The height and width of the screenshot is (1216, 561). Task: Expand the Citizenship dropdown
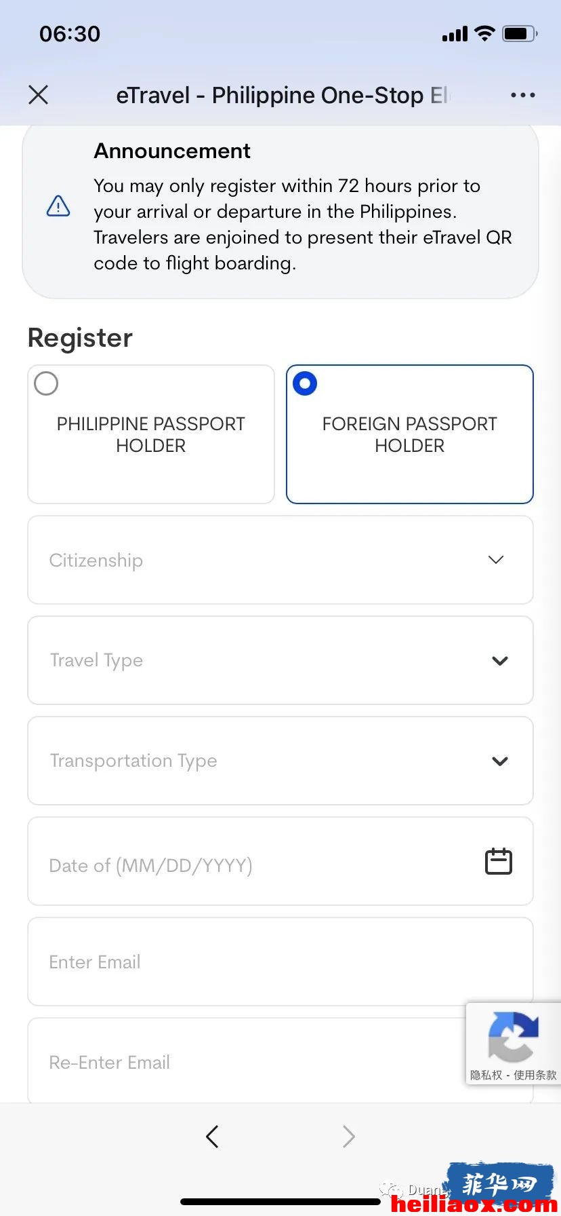point(280,560)
